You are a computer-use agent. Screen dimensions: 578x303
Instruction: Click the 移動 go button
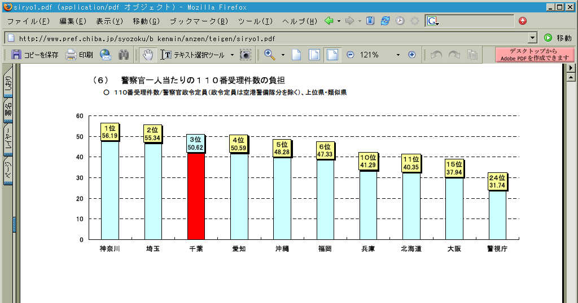coord(558,38)
